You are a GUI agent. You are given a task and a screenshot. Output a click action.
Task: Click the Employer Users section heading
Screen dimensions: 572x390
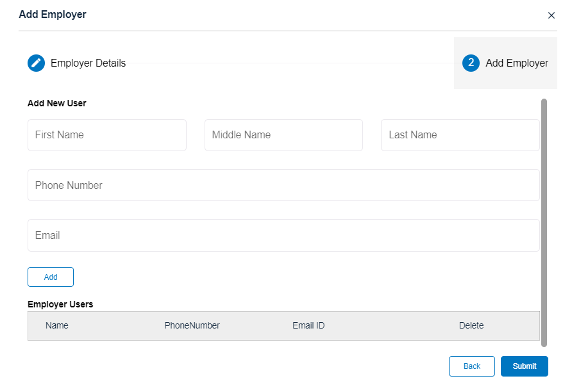[x=60, y=304]
